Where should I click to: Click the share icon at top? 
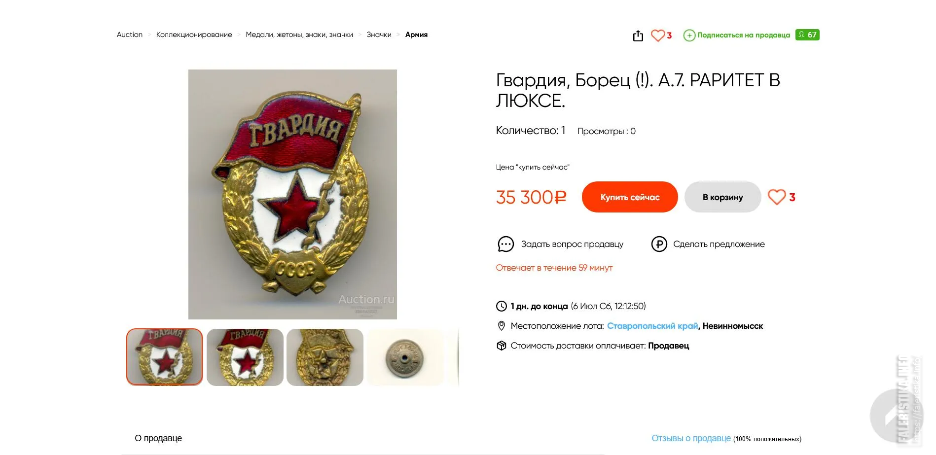tap(638, 35)
